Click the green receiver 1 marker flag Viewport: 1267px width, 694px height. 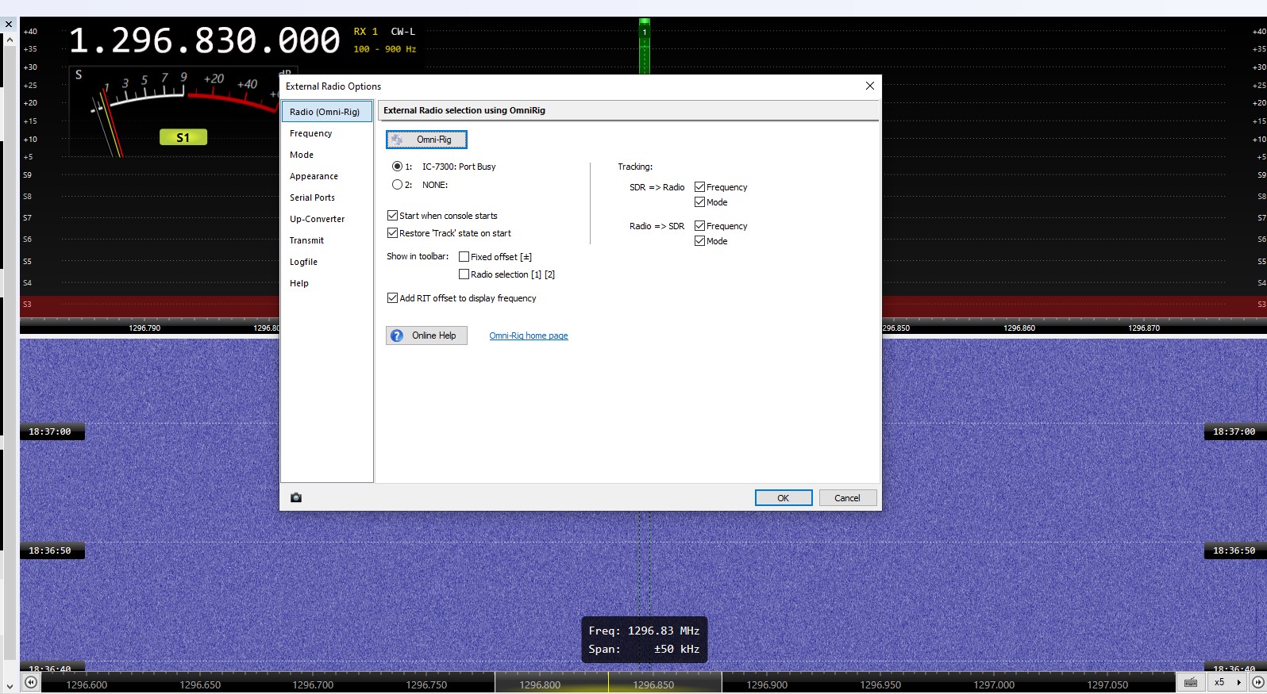pyautogui.click(x=645, y=30)
